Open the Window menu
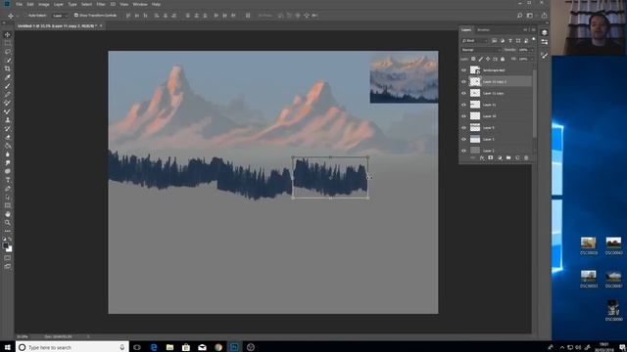 140,4
